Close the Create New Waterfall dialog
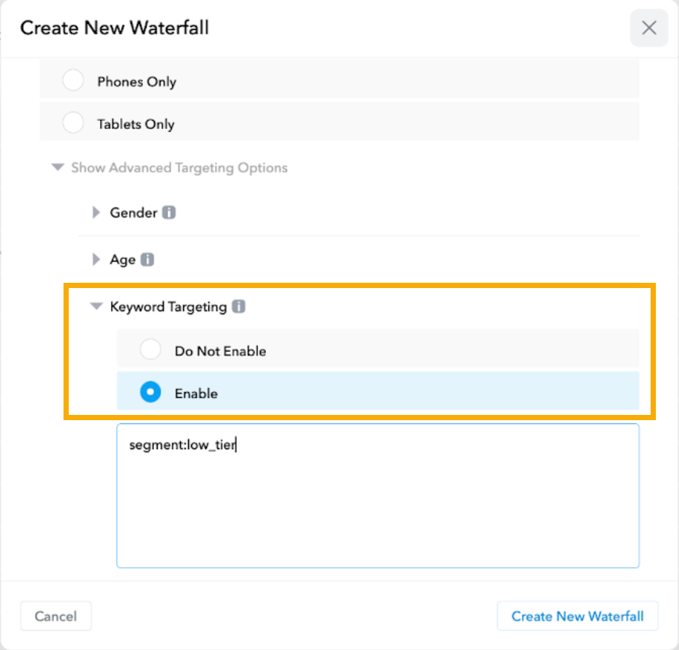679x650 pixels. coord(648,28)
